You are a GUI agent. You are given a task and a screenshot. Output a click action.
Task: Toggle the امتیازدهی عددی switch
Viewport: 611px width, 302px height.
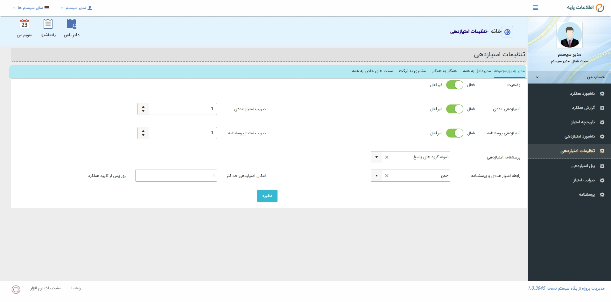[x=454, y=109]
